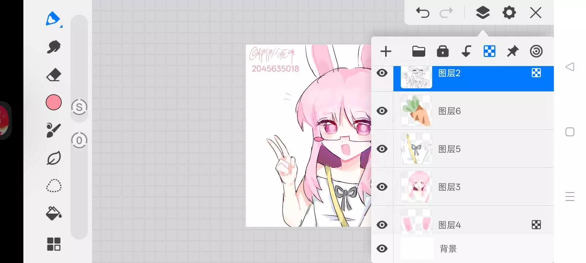Hide the 背景 background layer
Viewport: 586px width, 263px height.
(x=382, y=249)
